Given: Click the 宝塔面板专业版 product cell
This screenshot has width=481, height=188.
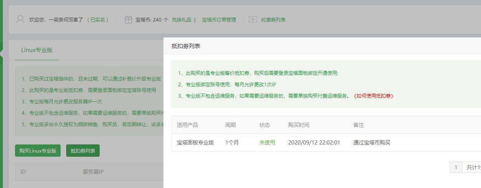Looking at the screenshot, I should [195, 142].
